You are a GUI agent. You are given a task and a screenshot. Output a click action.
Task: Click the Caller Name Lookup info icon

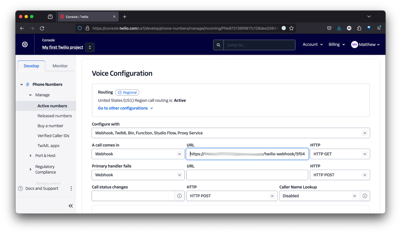[365, 196]
